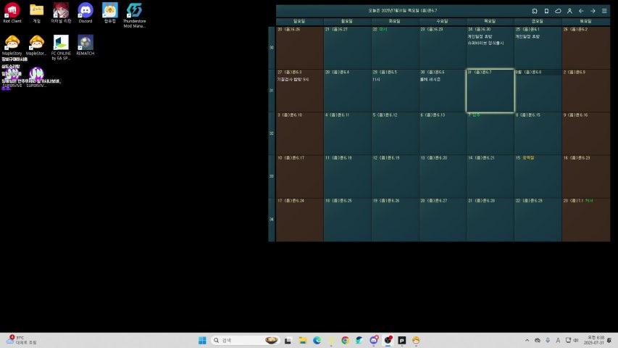Click the user account icon in calendar header
This screenshot has width=618, height=348.
[569, 11]
